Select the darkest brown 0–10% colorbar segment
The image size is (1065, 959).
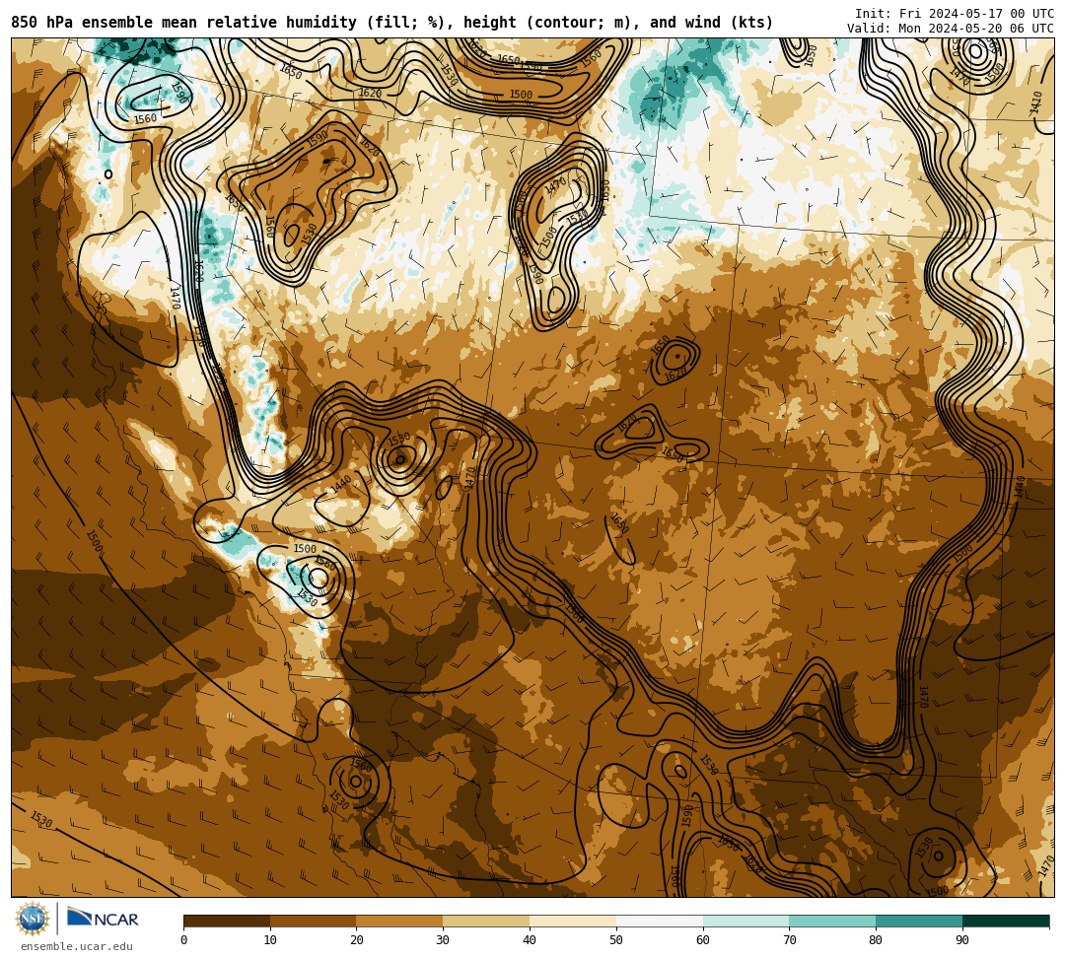(227, 921)
